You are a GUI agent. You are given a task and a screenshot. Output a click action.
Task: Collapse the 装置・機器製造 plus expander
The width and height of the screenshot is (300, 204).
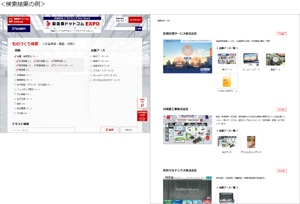coord(37,57)
